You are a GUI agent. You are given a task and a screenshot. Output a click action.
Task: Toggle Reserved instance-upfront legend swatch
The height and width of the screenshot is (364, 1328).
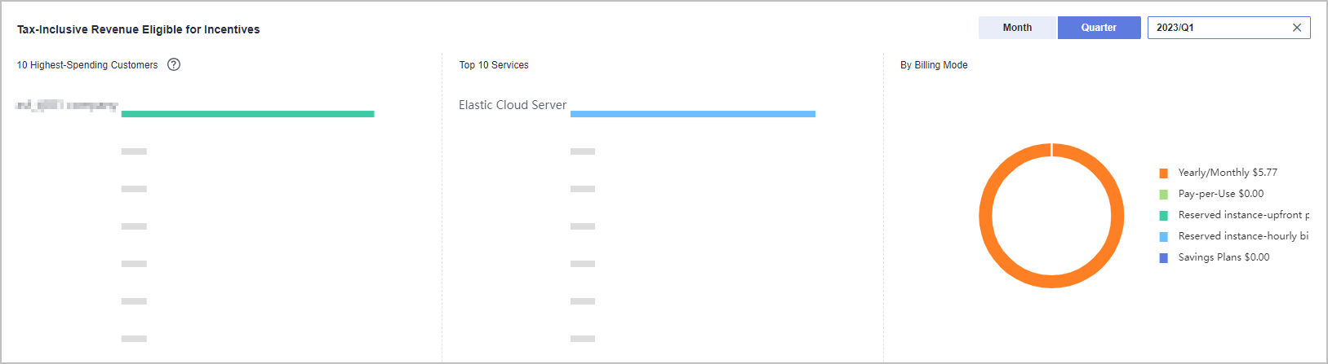tap(1164, 216)
